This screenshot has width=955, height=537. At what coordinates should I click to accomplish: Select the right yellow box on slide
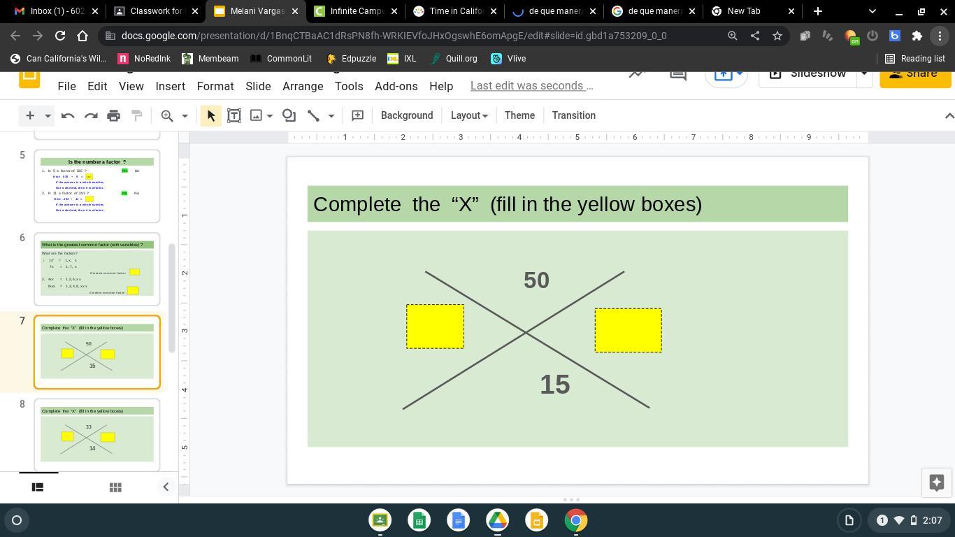(628, 331)
